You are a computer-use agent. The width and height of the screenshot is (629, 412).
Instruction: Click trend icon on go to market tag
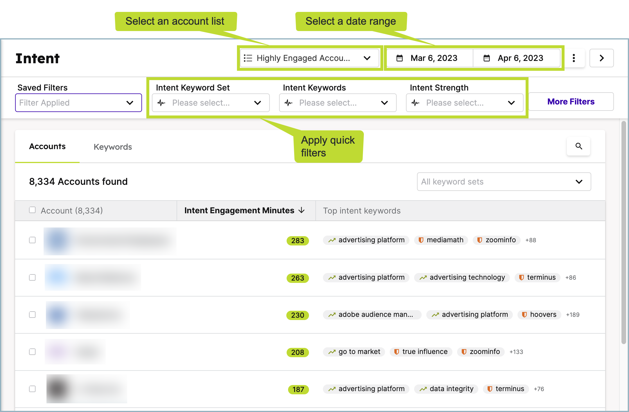tap(332, 352)
